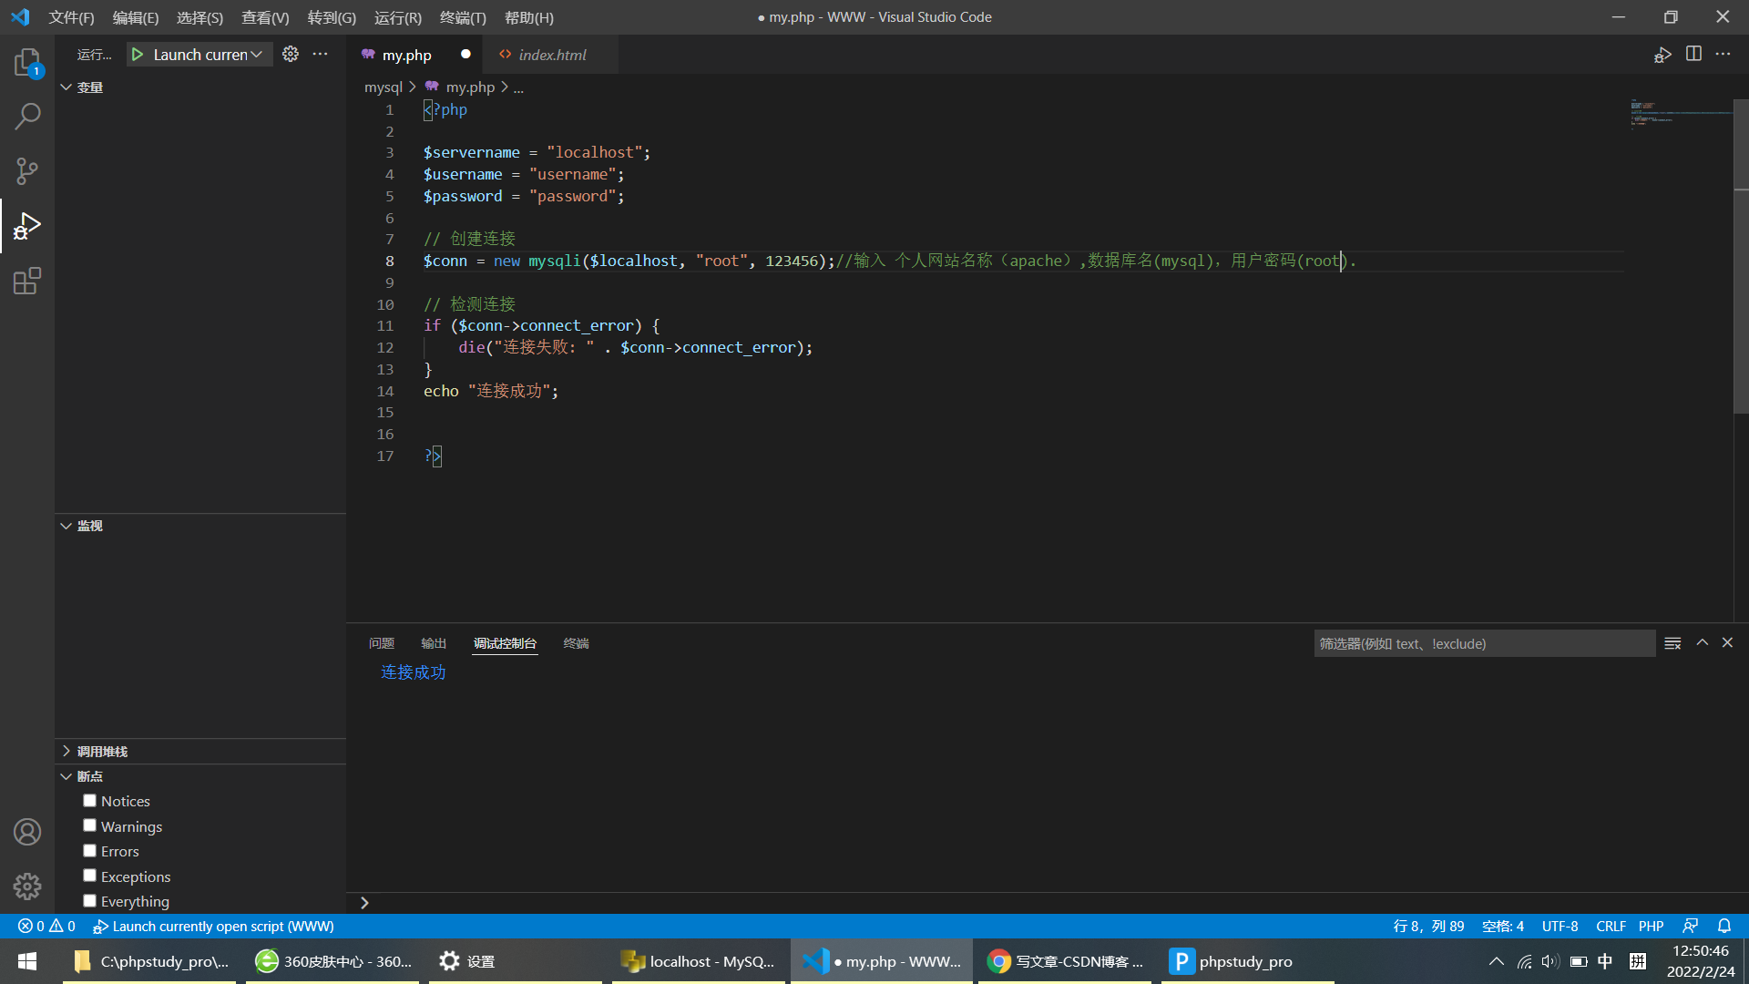This screenshot has width=1749, height=984.
Task: Open the Extensions view icon
Action: click(x=27, y=281)
